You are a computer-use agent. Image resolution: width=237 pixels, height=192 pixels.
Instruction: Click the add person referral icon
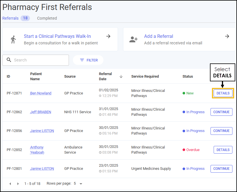[x=133, y=40]
